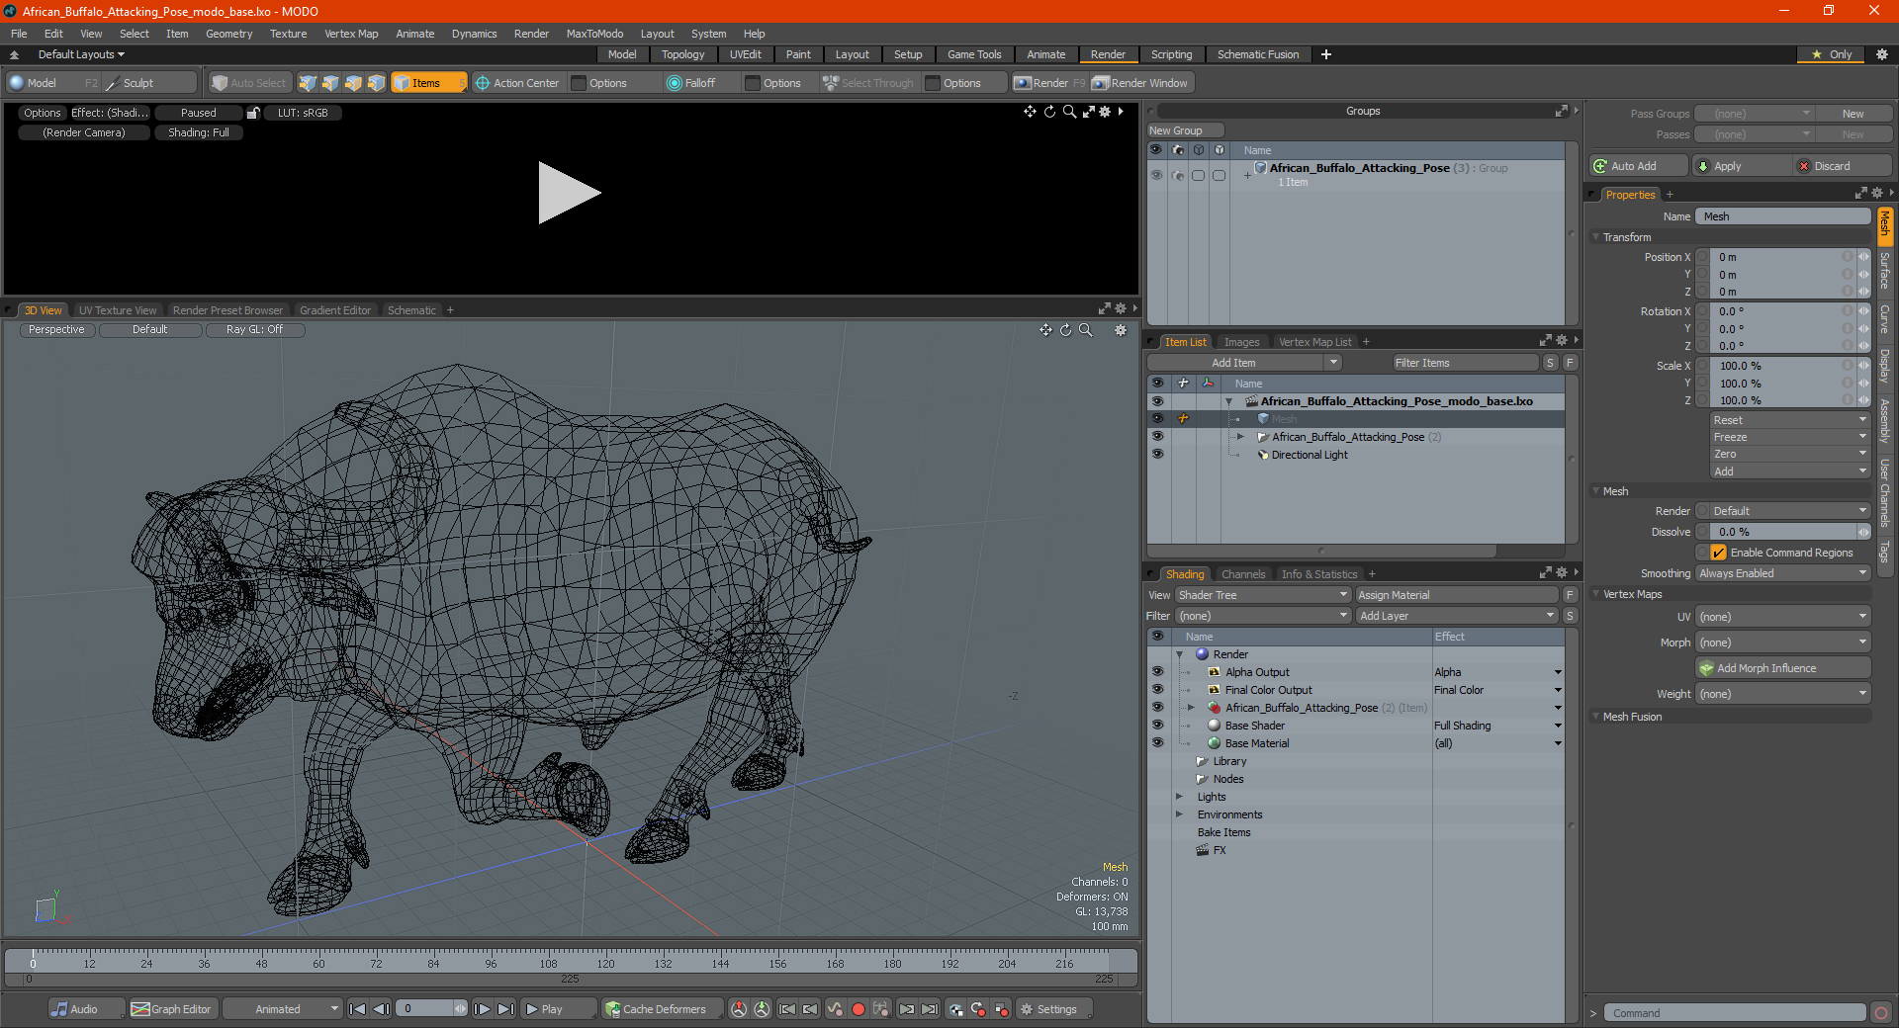Toggle visibility of African_Buffalo group in Groups
The height and width of the screenshot is (1028, 1899).
click(1156, 175)
